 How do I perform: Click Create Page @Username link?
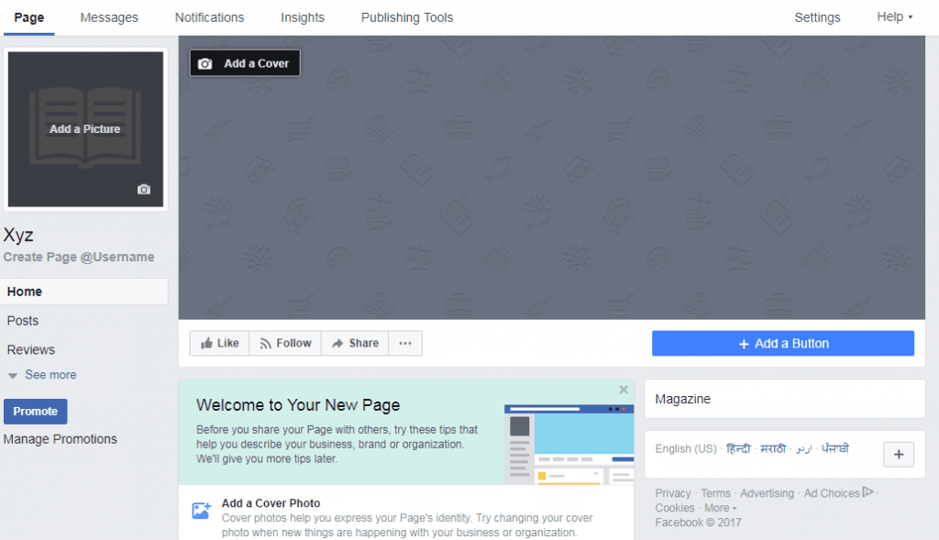79,257
